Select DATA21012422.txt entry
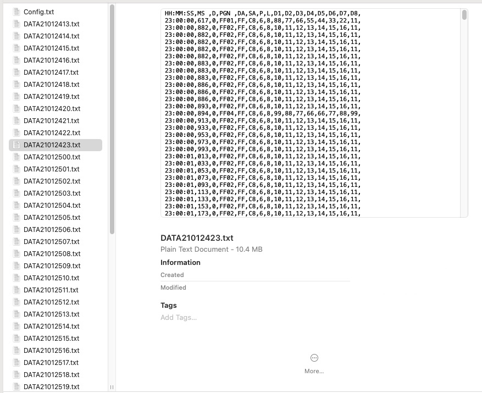The width and height of the screenshot is (482, 393). [x=52, y=133]
